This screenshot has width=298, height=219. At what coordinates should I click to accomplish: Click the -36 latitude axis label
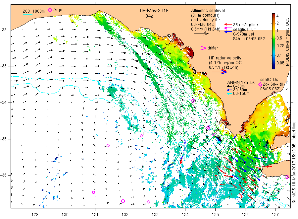point(3,175)
